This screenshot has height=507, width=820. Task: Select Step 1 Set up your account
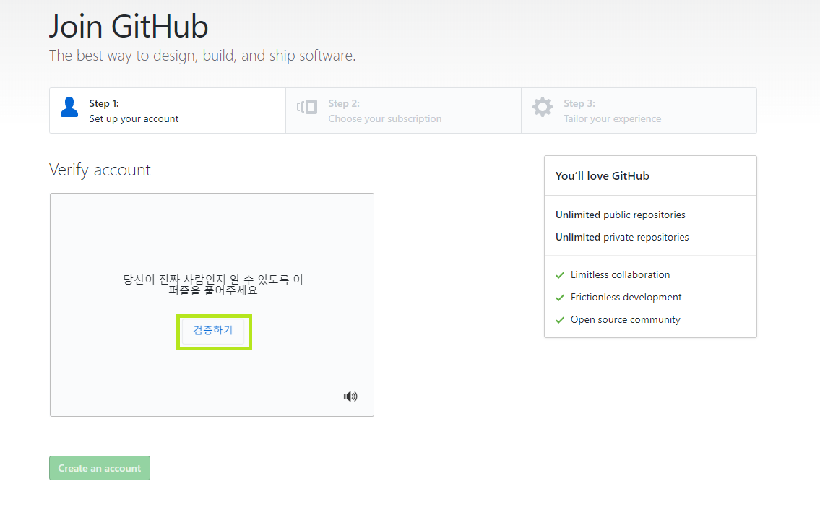point(168,110)
